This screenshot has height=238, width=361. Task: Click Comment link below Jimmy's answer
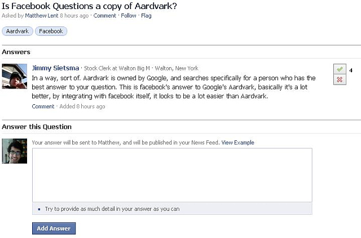pos(43,107)
